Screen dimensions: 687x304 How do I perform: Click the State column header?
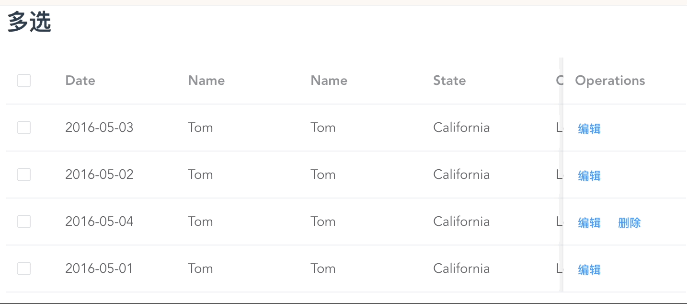(449, 81)
